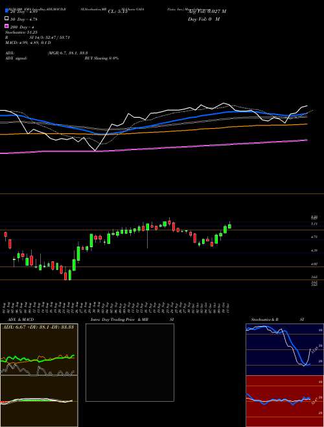This screenshot has width=324, height=427.
Task: Click the Stochastics & RSI panel title
Action: (277, 320)
